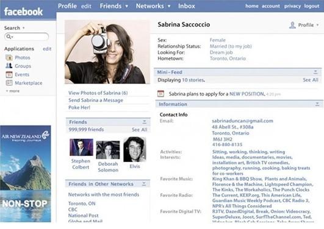The width and height of the screenshot is (324, 229).
Task: Collapse the Friends box
Action: (x=144, y=122)
